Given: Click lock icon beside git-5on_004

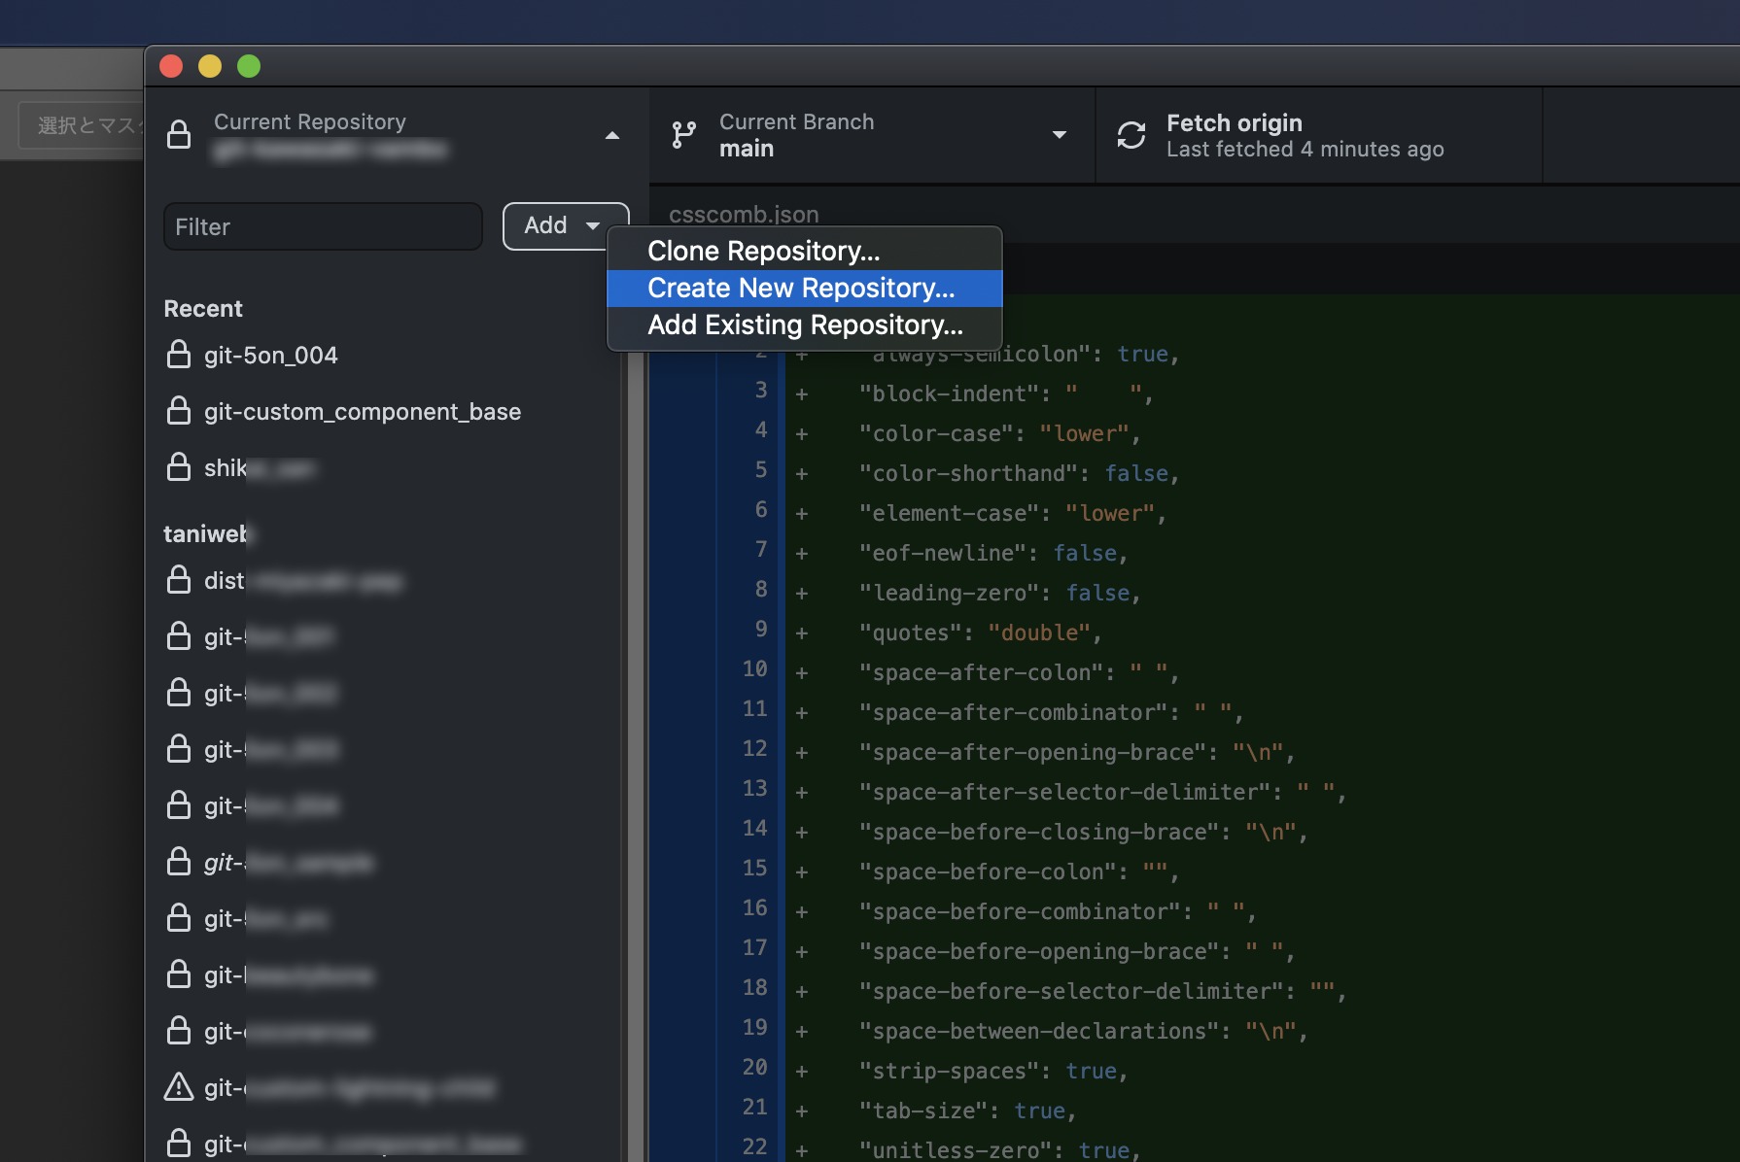Looking at the screenshot, I should 179,355.
